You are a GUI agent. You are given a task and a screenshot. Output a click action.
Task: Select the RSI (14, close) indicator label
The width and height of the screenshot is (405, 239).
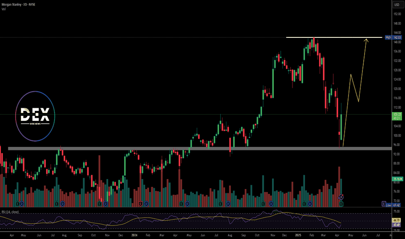point(10,212)
